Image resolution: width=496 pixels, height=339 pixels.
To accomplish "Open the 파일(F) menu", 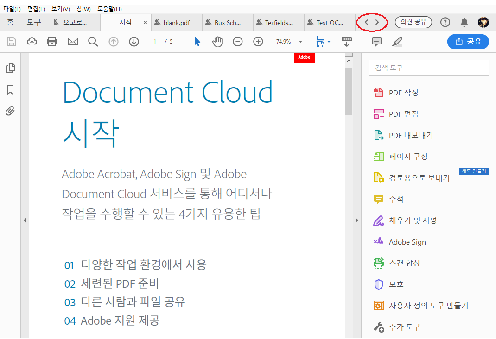I will [12, 9].
